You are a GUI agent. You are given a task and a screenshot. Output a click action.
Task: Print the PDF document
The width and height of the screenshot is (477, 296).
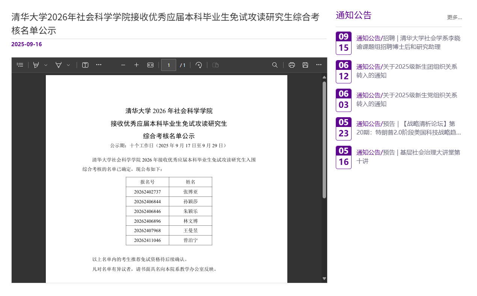pos(292,65)
